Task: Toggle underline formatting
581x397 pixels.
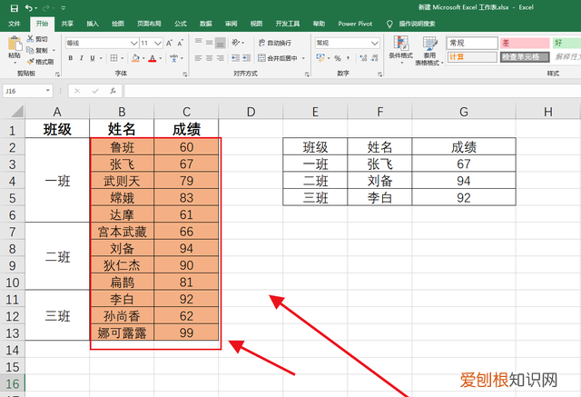Action: pos(93,58)
